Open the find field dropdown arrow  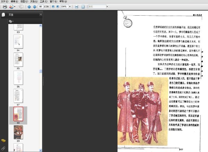coord(107,7)
